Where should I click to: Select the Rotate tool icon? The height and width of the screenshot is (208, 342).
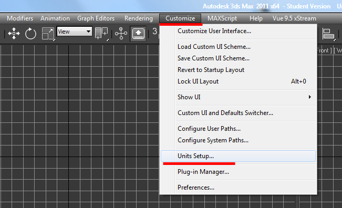point(30,34)
